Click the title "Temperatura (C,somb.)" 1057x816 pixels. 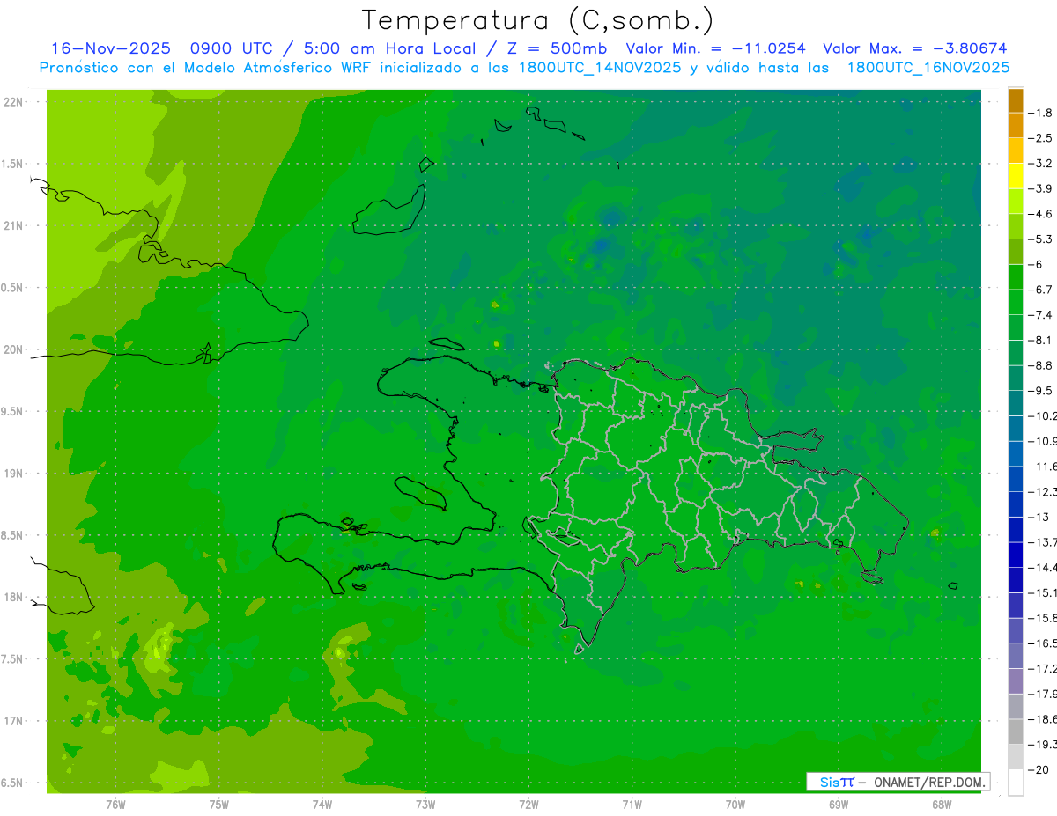point(538,20)
